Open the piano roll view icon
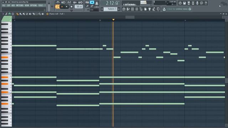This screenshot has width=228, height=128. tap(128, 9)
